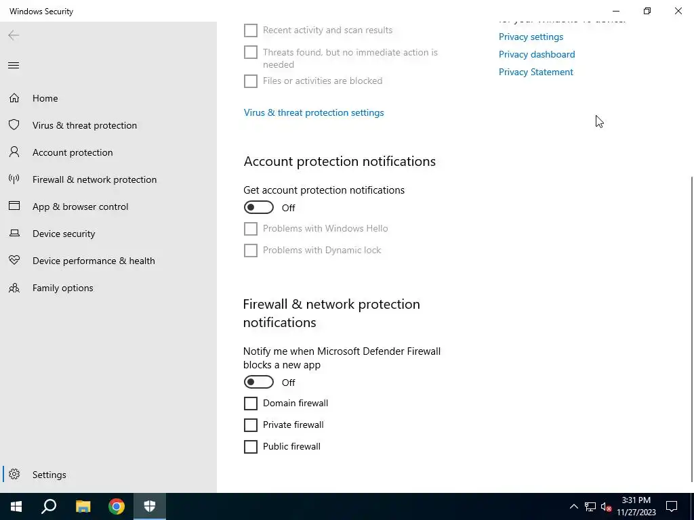Click the Home house icon
Image resolution: width=694 pixels, height=520 pixels.
14,98
